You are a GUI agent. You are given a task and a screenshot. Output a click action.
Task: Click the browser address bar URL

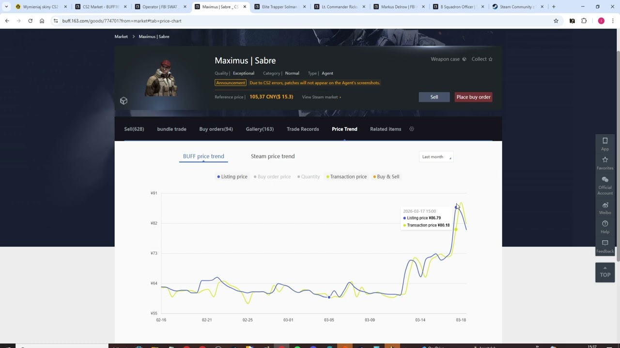(x=122, y=21)
